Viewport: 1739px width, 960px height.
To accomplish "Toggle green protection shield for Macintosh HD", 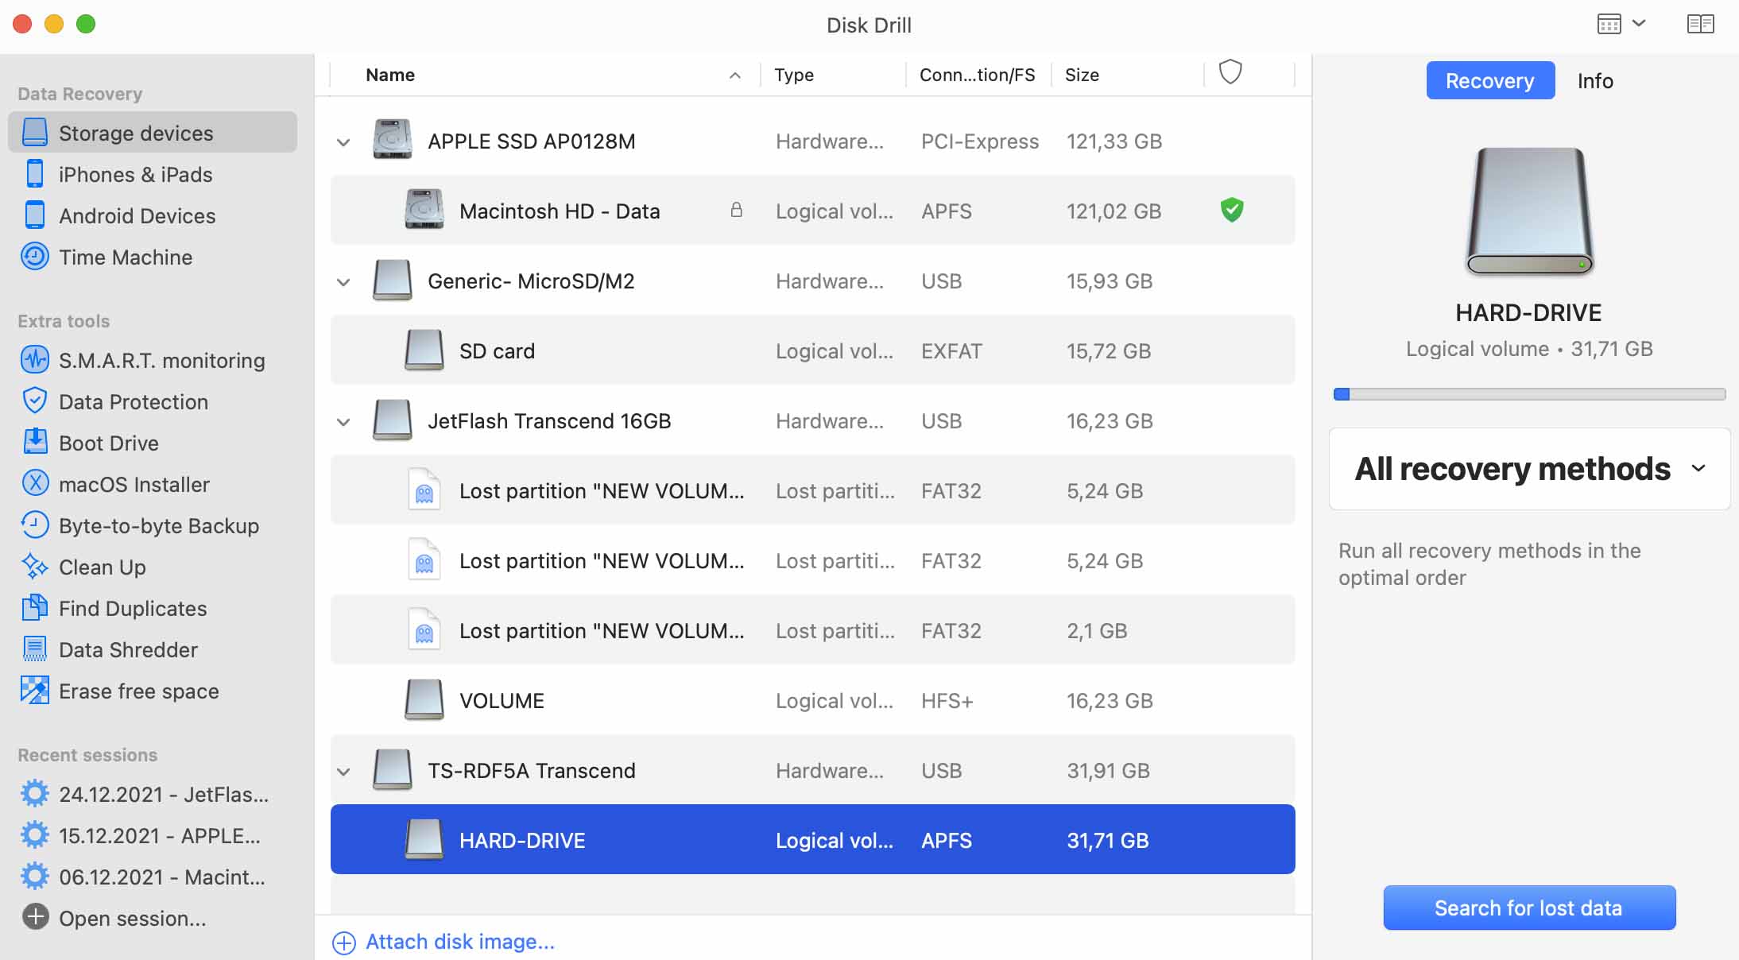I will click(x=1231, y=211).
